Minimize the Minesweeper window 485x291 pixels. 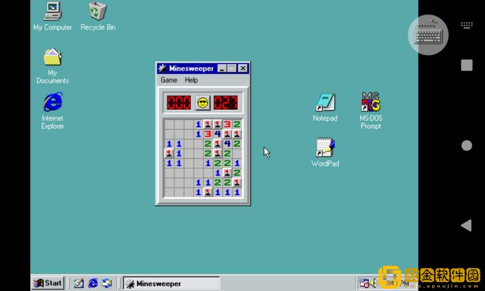tap(222, 68)
